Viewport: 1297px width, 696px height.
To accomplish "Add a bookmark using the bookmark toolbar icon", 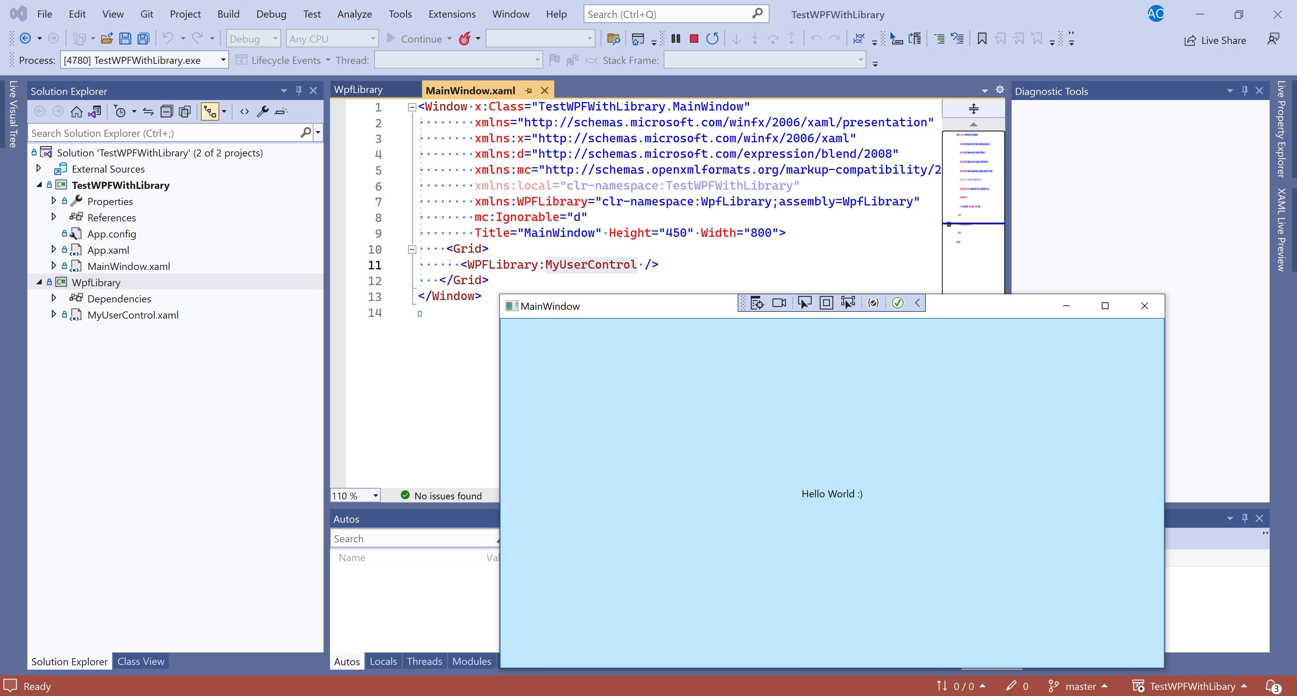I will pos(982,38).
